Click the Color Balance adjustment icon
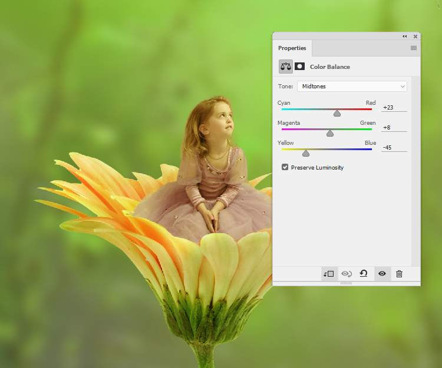 [x=286, y=67]
